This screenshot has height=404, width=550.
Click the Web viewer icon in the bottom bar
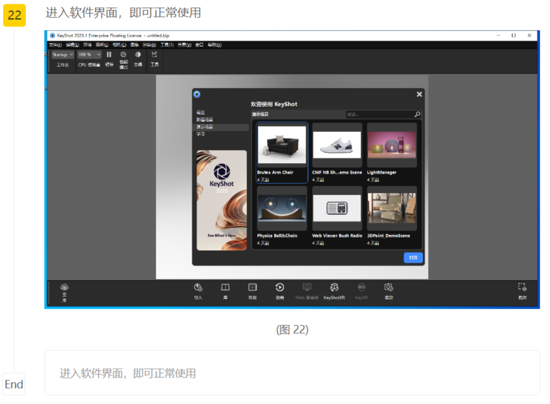click(x=307, y=287)
